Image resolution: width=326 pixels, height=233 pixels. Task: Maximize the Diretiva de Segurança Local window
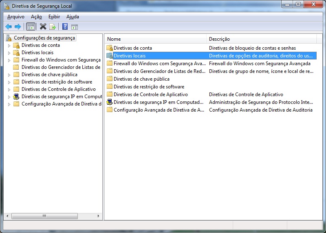tap(298, 4)
